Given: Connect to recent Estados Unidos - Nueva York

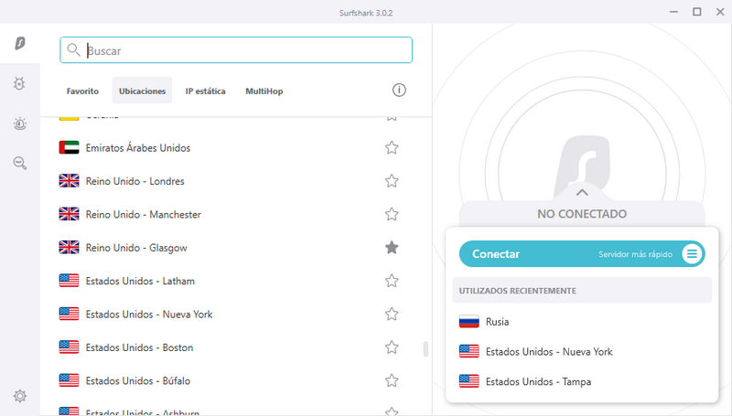Looking at the screenshot, I should coord(582,352).
